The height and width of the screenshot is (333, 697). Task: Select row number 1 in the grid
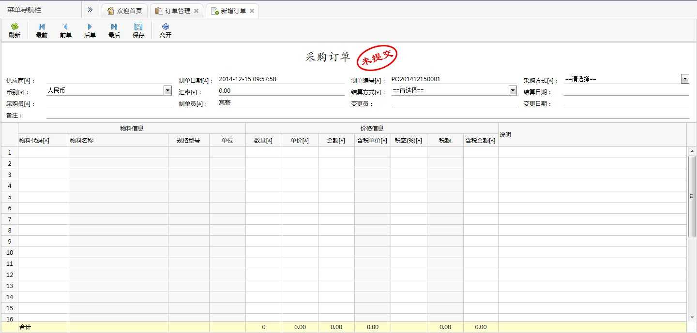(10, 152)
